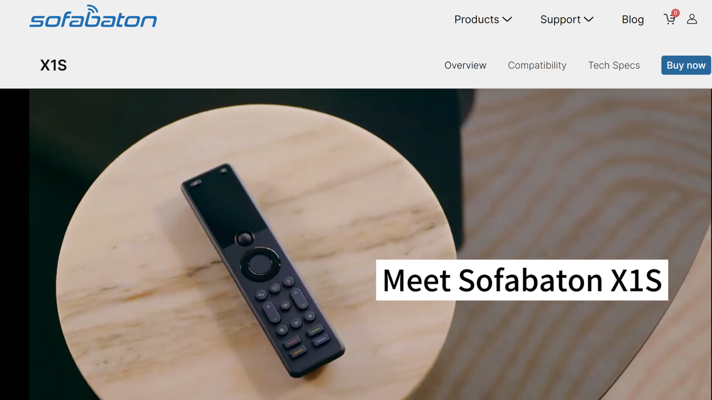Click the X1S product title
Viewport: 712px width, 400px height.
(x=53, y=65)
